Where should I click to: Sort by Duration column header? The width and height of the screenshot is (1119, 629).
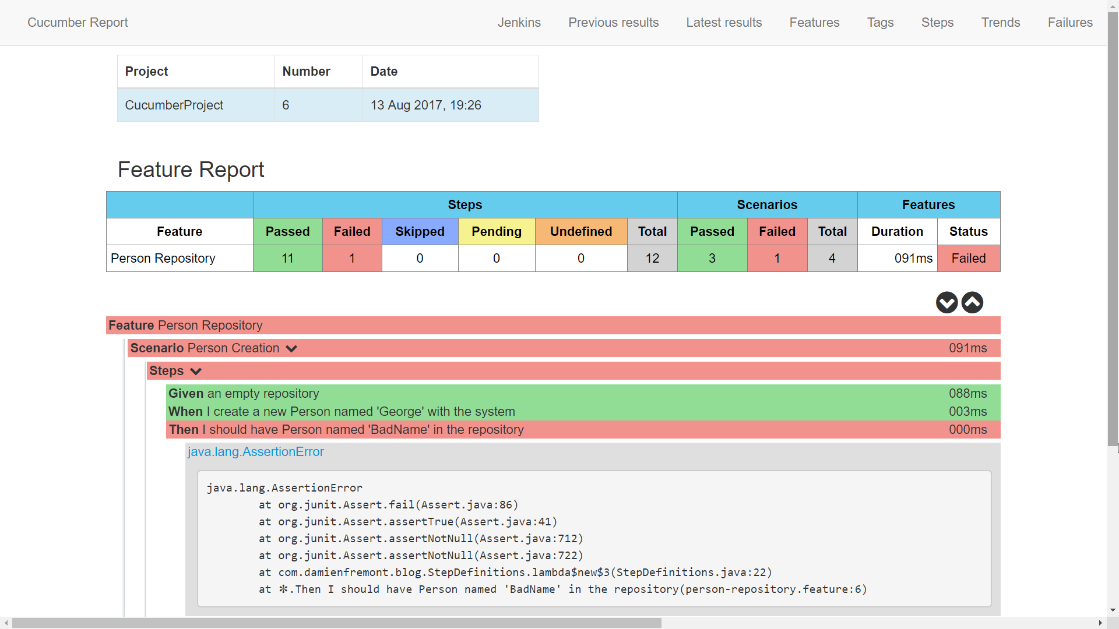click(897, 232)
